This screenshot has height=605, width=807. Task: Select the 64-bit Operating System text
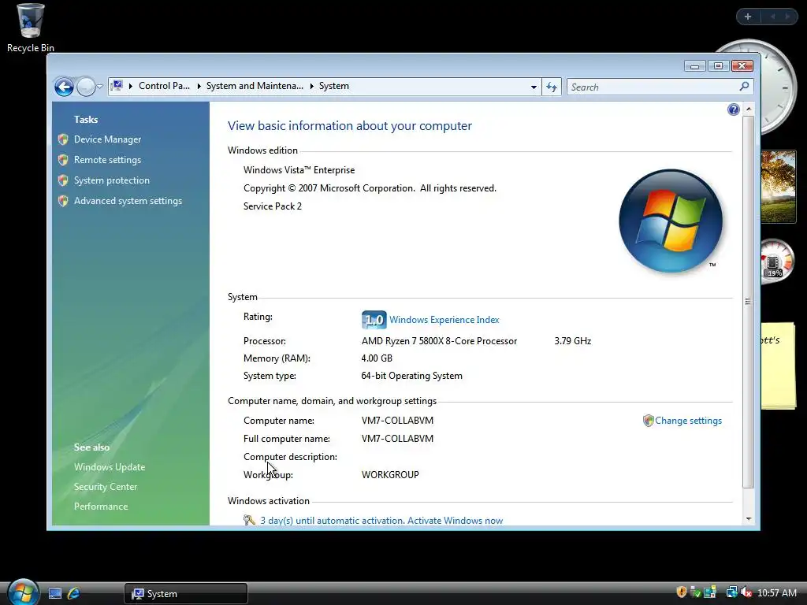pos(411,376)
